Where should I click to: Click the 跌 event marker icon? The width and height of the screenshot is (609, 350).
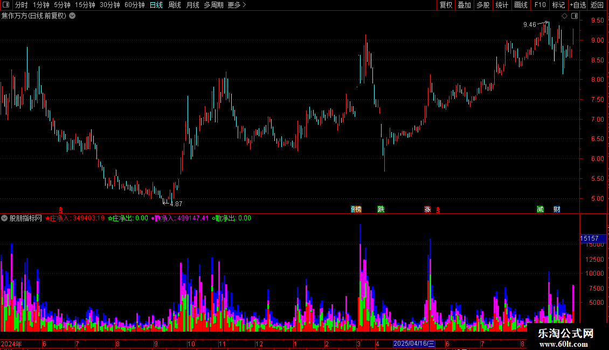pyautogui.click(x=380, y=209)
